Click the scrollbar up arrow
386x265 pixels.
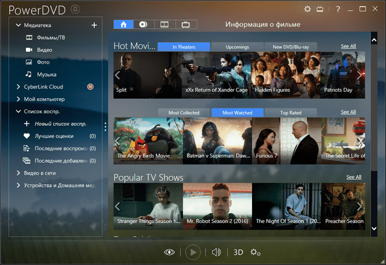374,40
